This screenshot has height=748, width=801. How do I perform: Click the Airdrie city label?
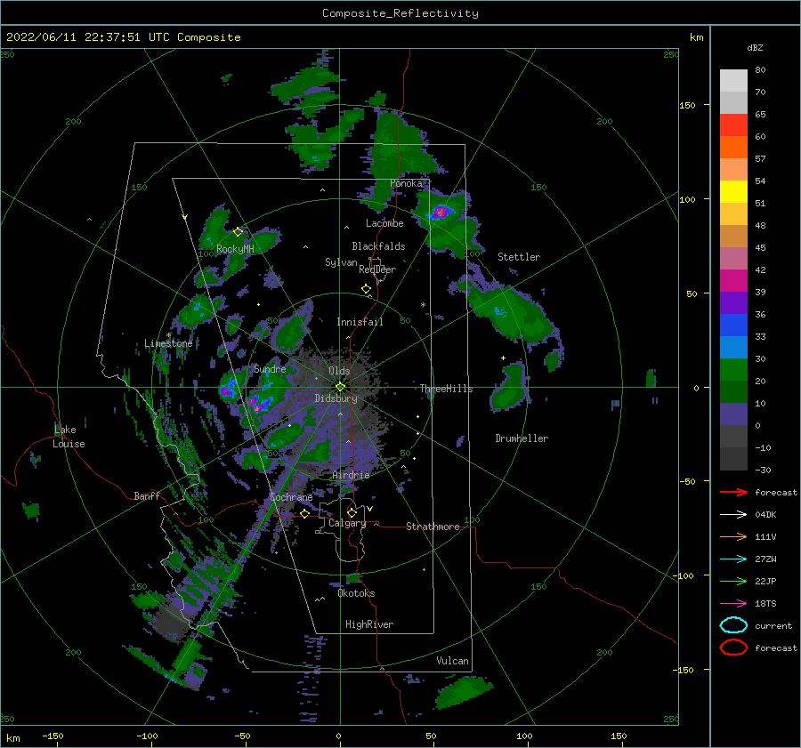[x=351, y=475]
